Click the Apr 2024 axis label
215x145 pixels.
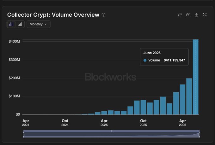26,123
